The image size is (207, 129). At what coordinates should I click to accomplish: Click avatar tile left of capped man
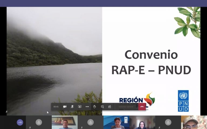(x=168, y=123)
